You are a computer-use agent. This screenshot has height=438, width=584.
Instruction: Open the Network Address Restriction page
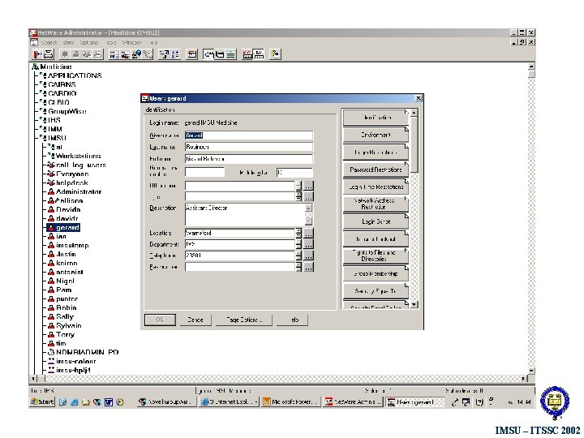376,204
